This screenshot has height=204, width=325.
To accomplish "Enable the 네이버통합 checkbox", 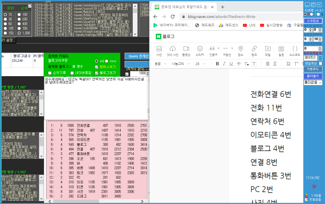I will click(72, 73).
